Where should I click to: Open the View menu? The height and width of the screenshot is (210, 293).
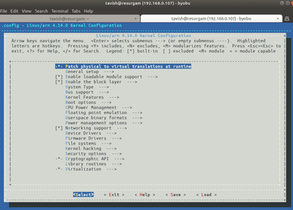[x=27, y=11]
